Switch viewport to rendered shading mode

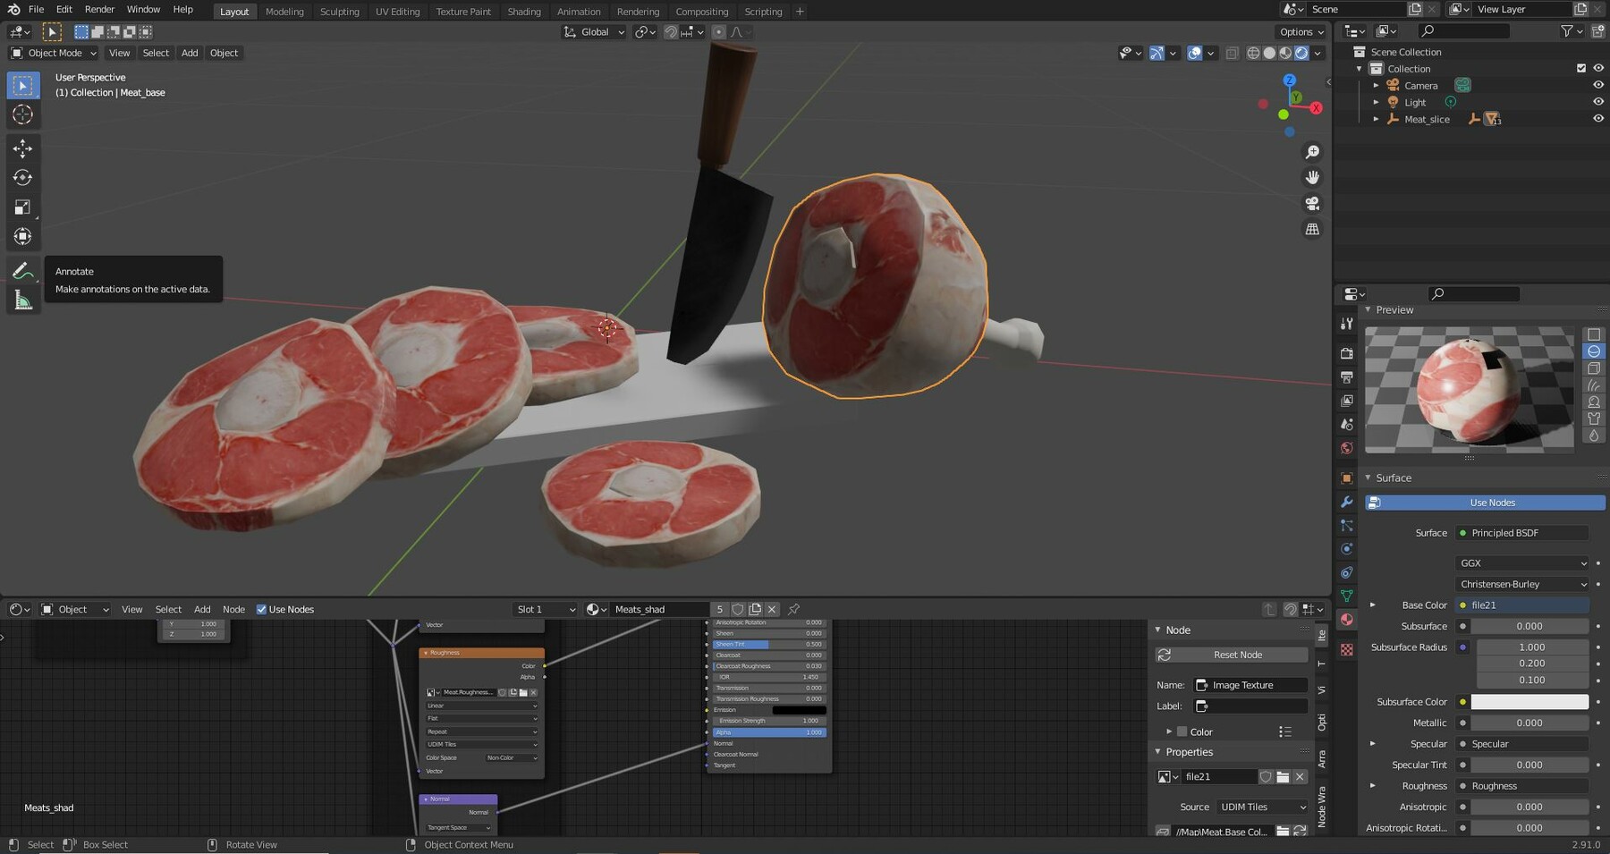(x=1301, y=53)
